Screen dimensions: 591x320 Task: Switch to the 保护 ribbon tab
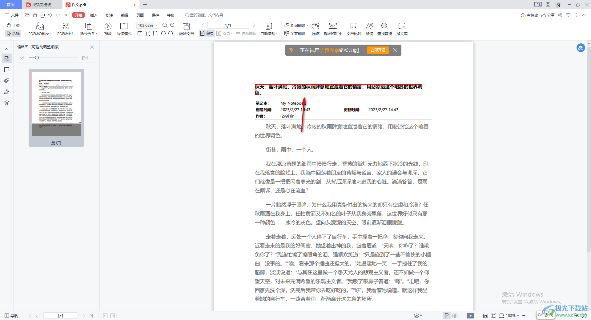(155, 15)
